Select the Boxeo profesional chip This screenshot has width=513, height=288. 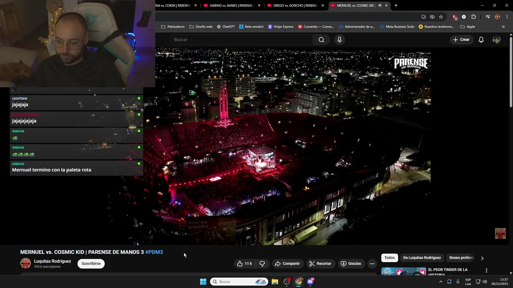(462, 258)
